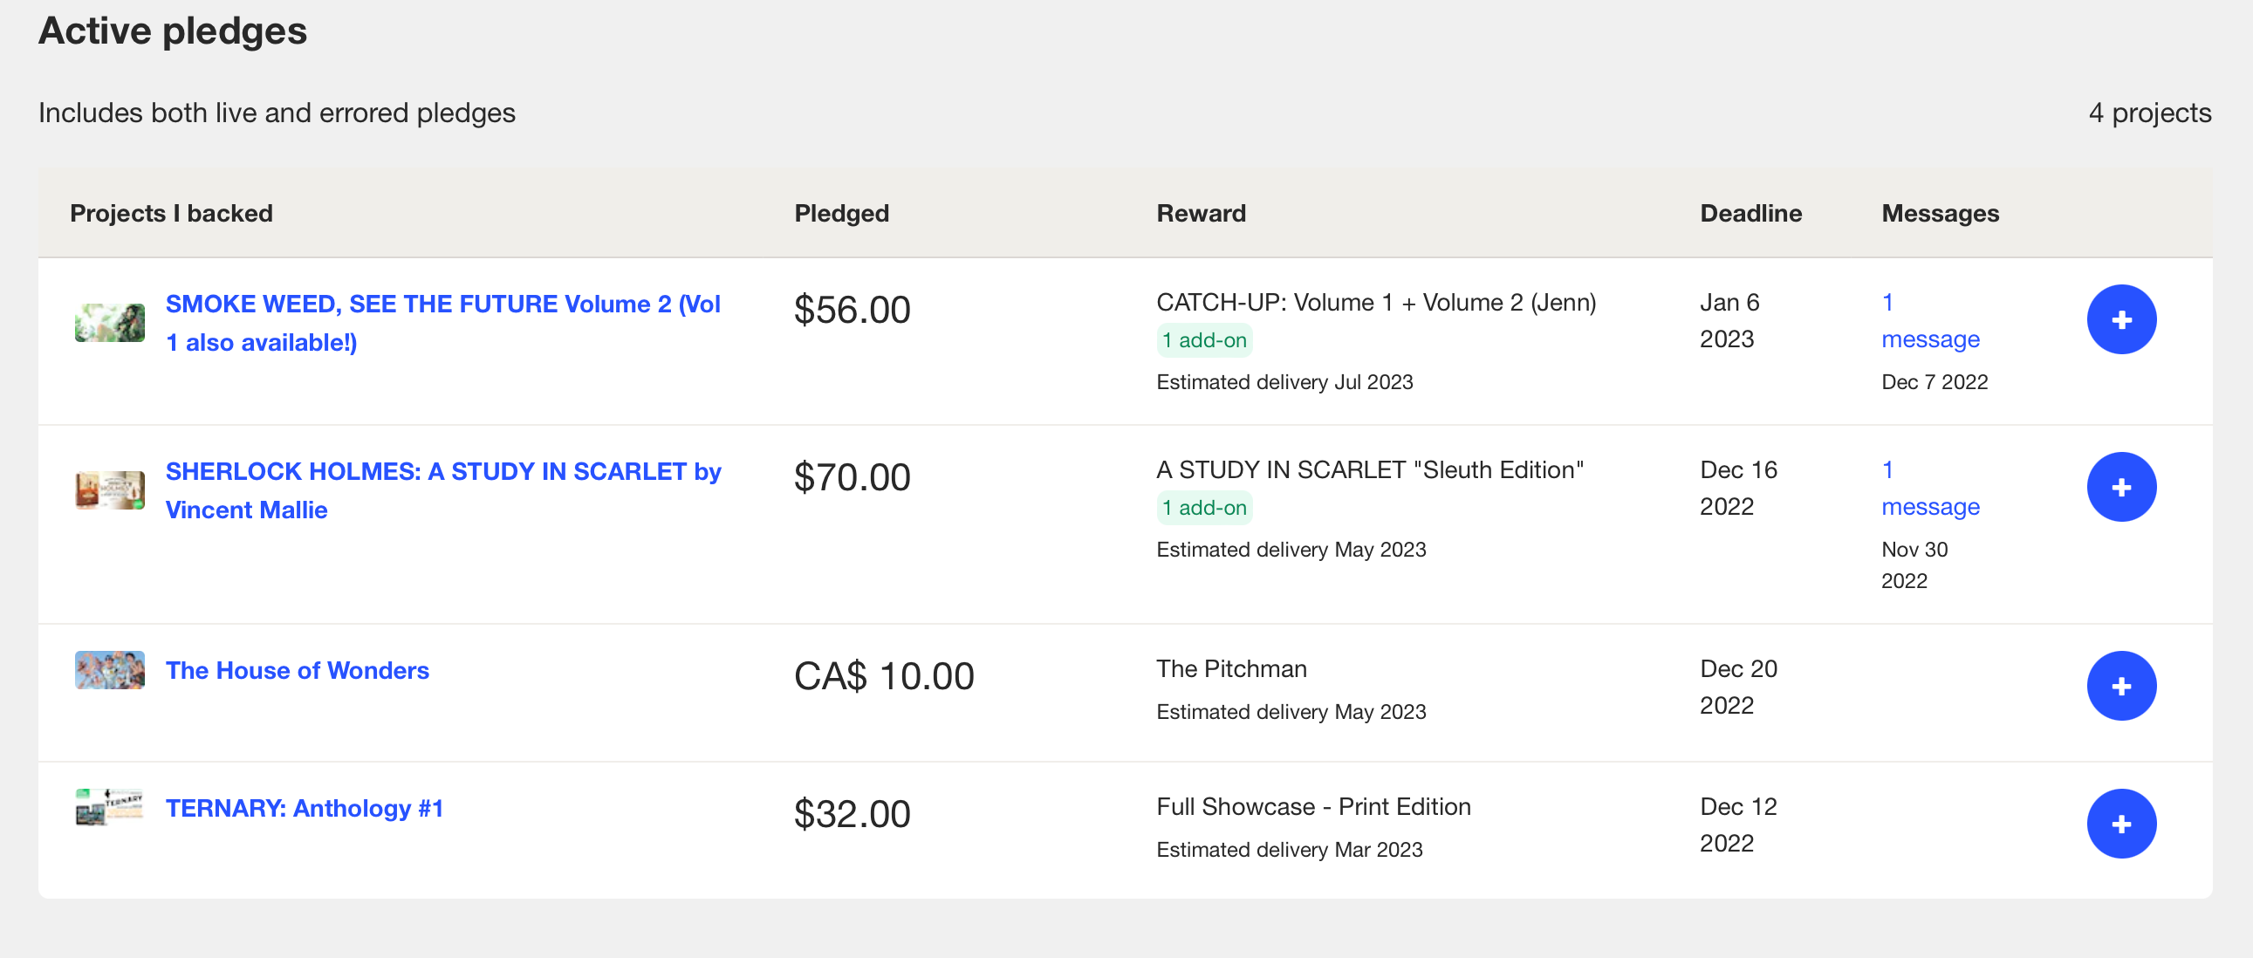View 1 message for SMOKE WEED project
Screen dimensions: 2253x958
pyautogui.click(x=1930, y=320)
